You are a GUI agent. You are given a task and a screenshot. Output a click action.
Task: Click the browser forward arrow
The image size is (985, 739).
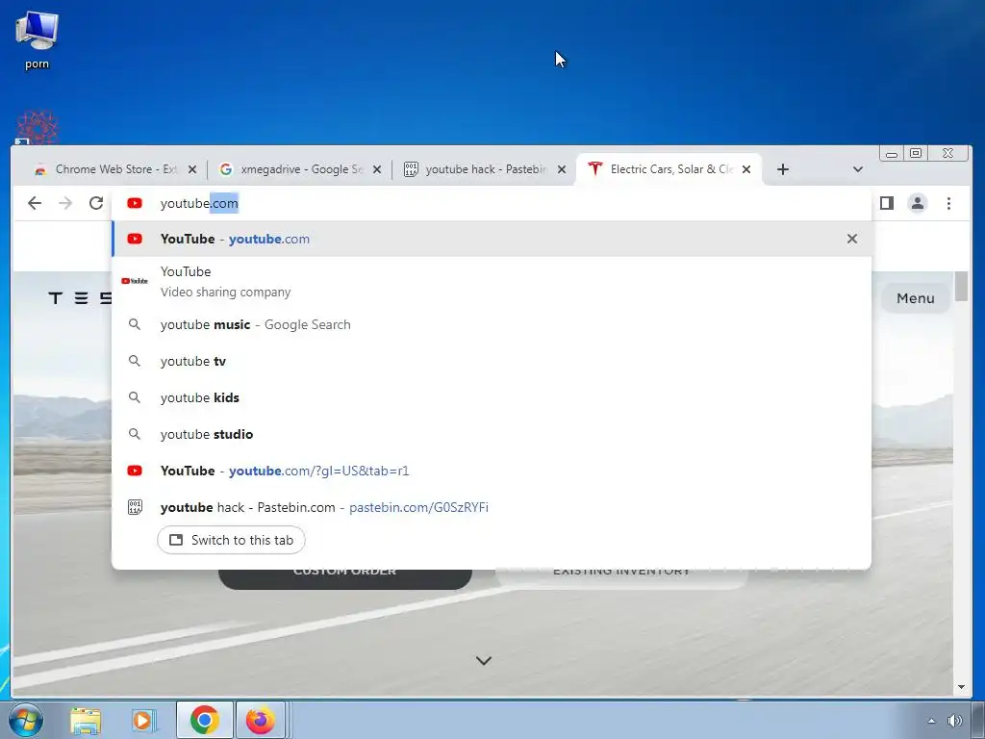point(65,203)
